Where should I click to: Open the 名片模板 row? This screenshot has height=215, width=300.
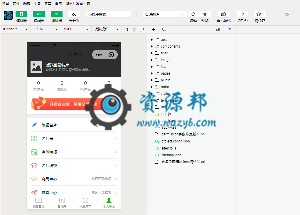point(74,166)
